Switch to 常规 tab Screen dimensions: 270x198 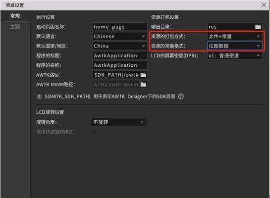click(x=15, y=16)
